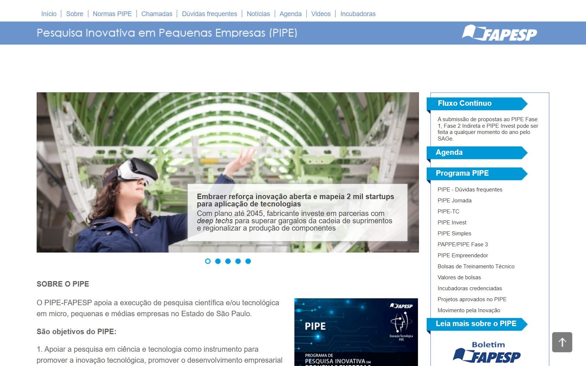Click the scroll-to-top arrow button
The image size is (586, 366).
click(562, 342)
